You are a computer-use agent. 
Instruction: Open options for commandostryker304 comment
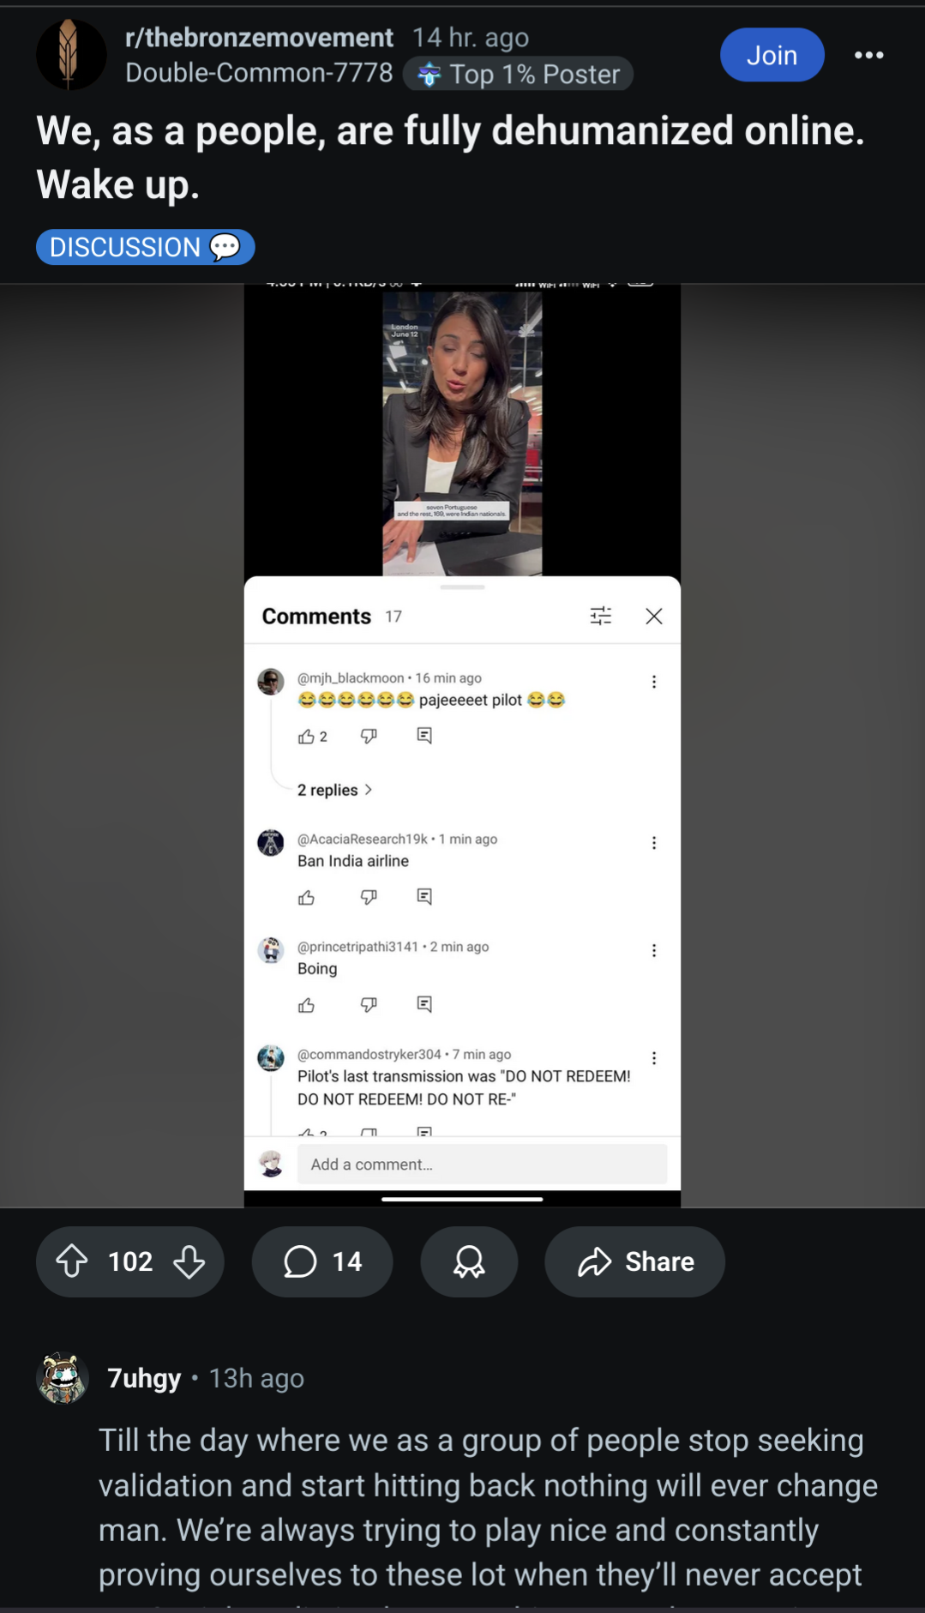coord(654,1058)
